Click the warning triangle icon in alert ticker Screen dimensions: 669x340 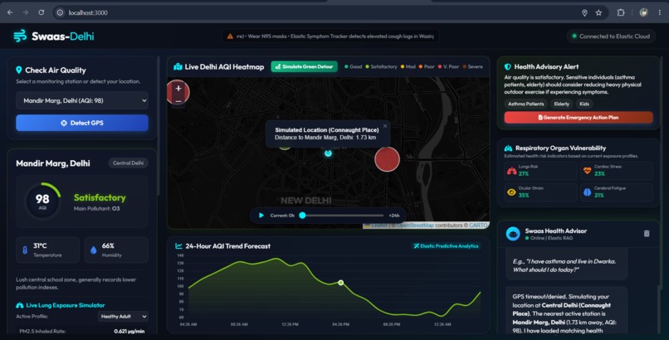point(230,36)
